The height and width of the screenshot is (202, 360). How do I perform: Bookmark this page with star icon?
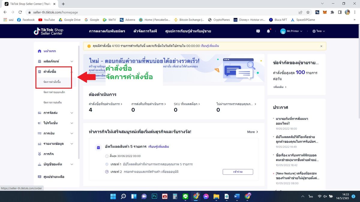pyautogui.click(x=308, y=12)
